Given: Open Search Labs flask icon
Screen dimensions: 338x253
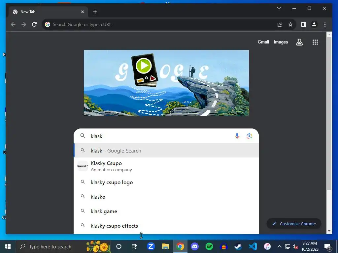Looking at the screenshot, I should click(299, 42).
